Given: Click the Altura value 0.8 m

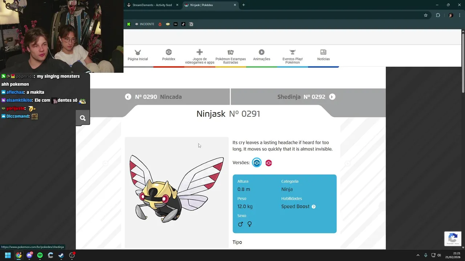Looking at the screenshot, I should 243,189.
